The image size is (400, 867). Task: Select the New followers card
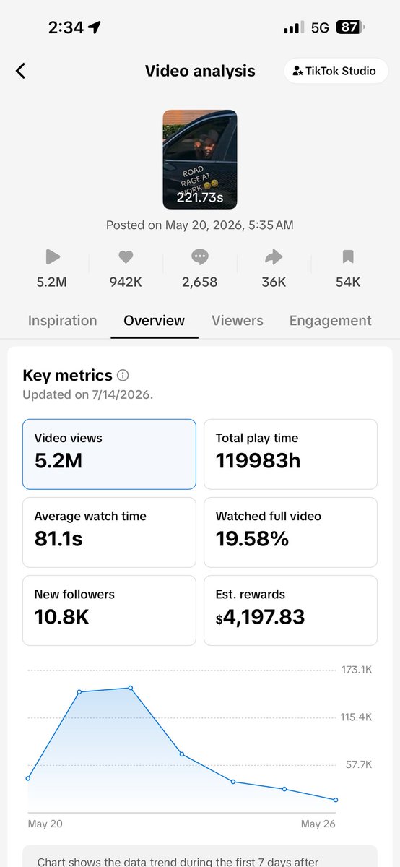[x=109, y=611]
